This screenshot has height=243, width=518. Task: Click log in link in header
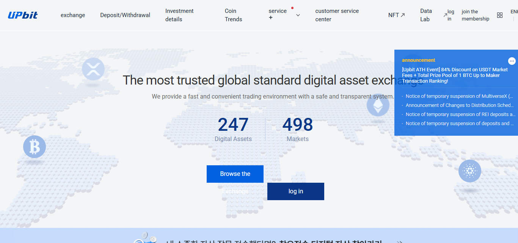pyautogui.click(x=451, y=15)
